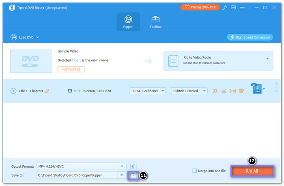The height and width of the screenshot is (186, 284).
Task: Click the DVD thumbnail placeholder
Action: (x=31, y=61)
